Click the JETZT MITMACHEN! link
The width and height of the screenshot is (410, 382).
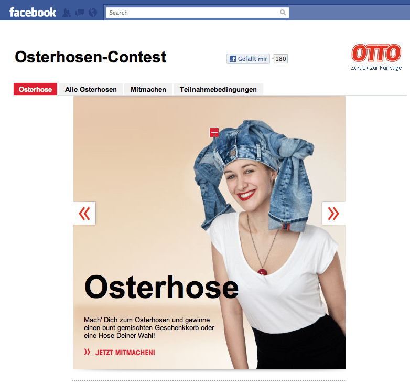(125, 353)
